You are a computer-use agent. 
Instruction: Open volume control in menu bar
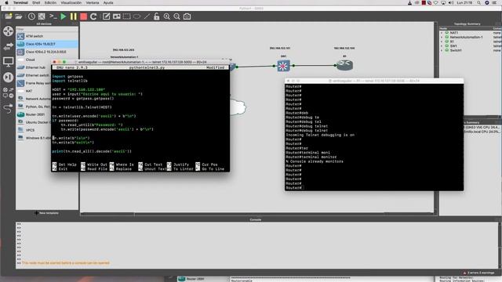click(x=451, y=2)
